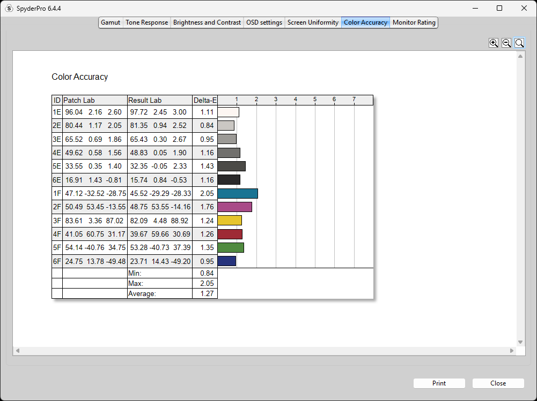Go to the OSD settings tab
This screenshot has width=537, height=401.
tap(264, 22)
